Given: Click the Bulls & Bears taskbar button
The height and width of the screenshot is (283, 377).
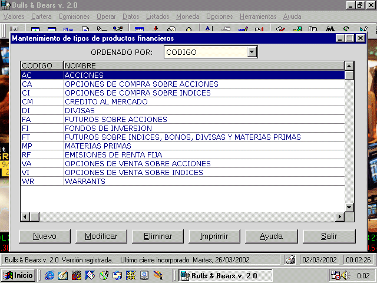Looking at the screenshot, I should 225,275.
